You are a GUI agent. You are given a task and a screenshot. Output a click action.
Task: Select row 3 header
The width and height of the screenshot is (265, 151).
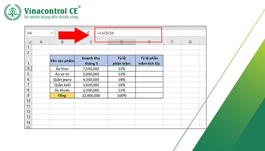tap(29, 61)
